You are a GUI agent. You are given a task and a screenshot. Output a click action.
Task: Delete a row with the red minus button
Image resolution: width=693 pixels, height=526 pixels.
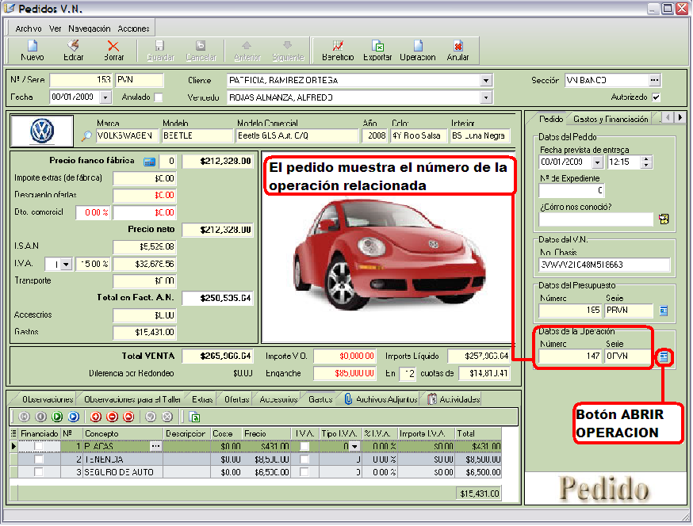113,417
